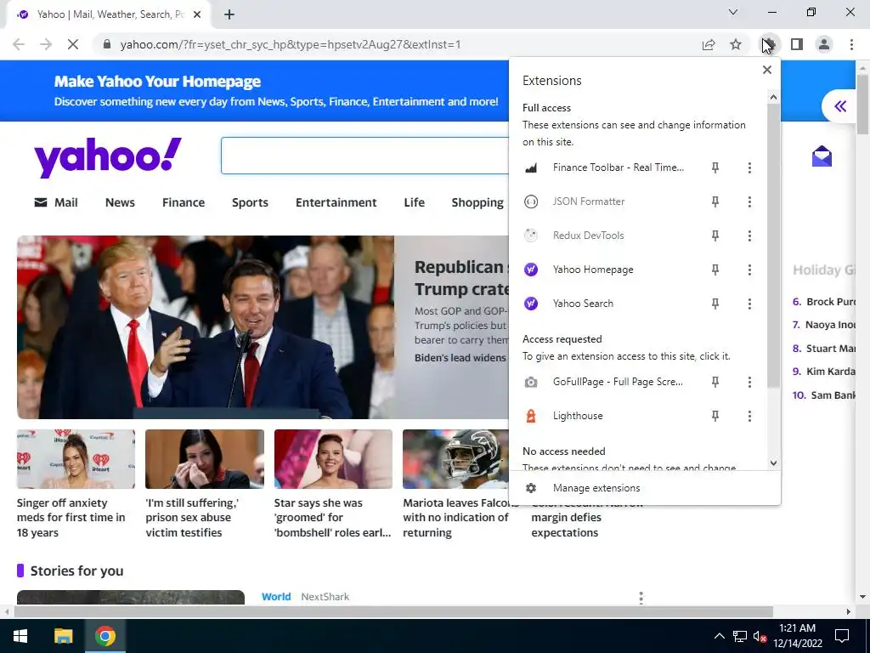Open the Finance Toolbar extension icon

pos(531,168)
